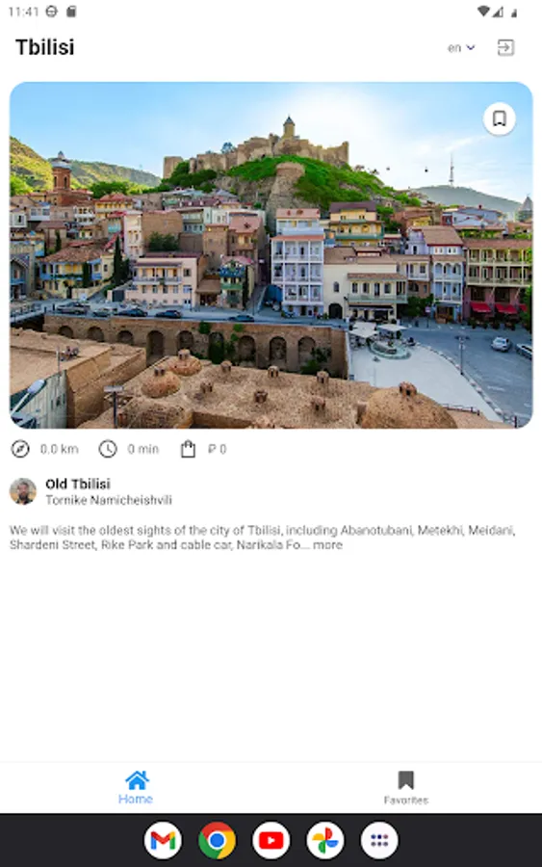Open YouTube from the dock
542x867 pixels.
point(271,840)
